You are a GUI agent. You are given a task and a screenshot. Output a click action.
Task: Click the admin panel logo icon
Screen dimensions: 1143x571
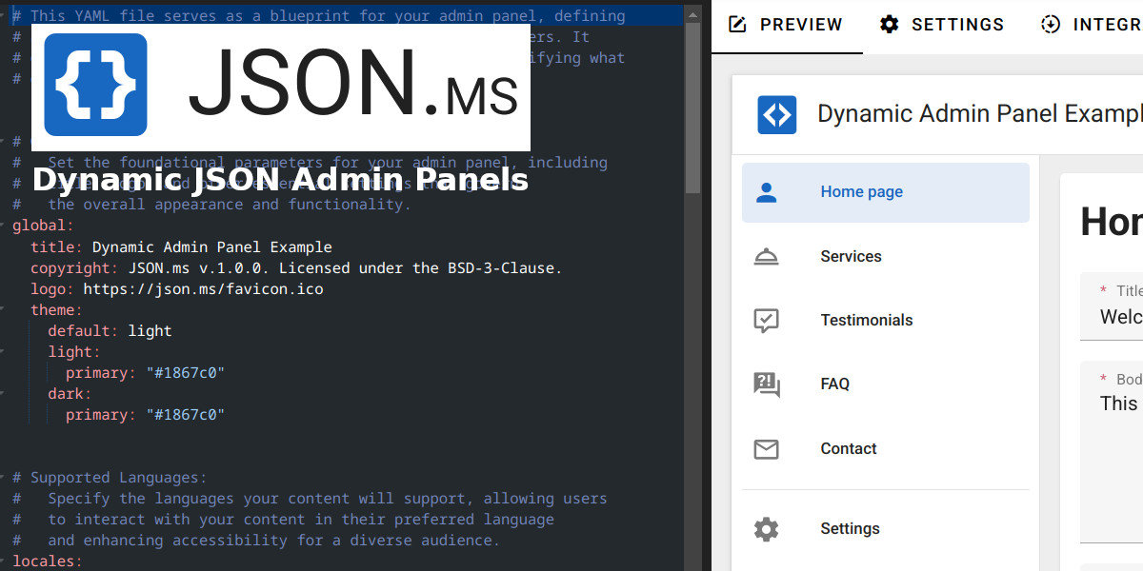click(x=776, y=115)
